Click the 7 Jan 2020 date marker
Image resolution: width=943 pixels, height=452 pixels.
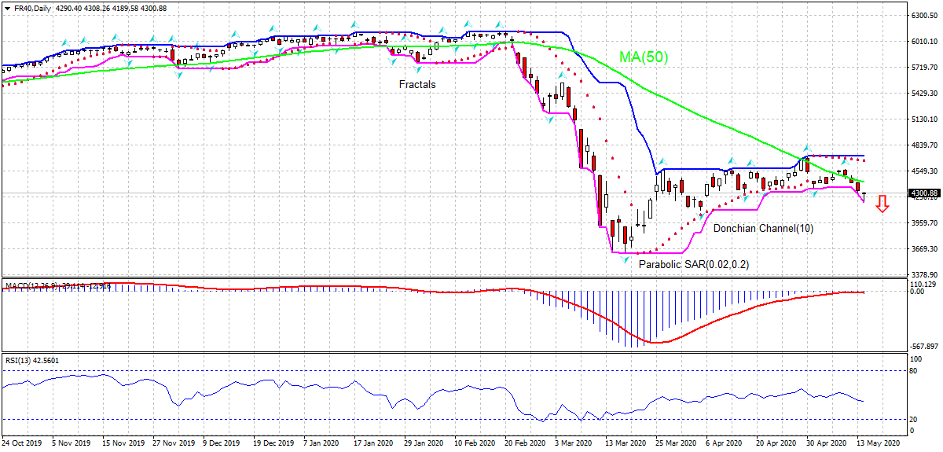(324, 443)
